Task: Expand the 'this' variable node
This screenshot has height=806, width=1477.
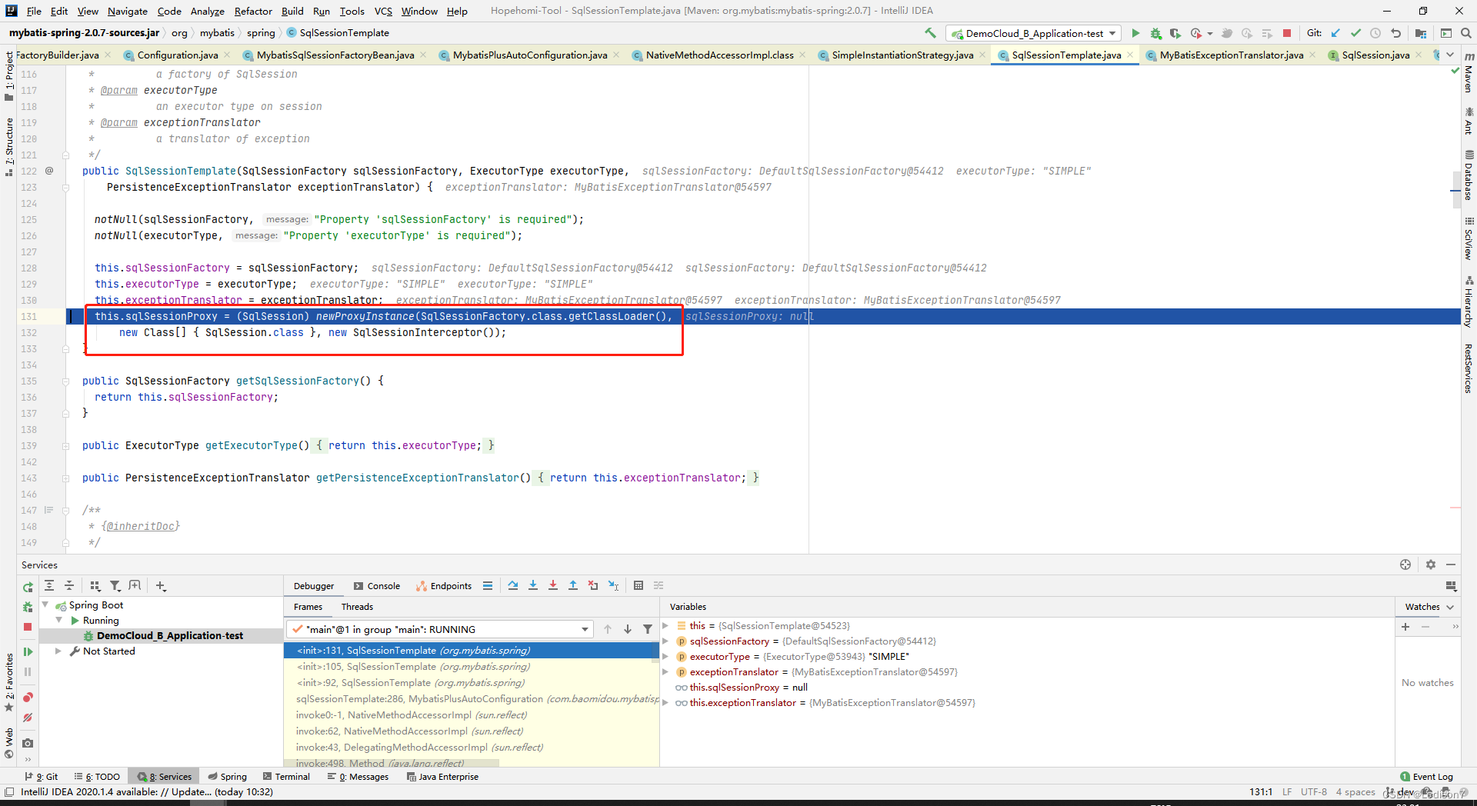Action: pyautogui.click(x=665, y=625)
